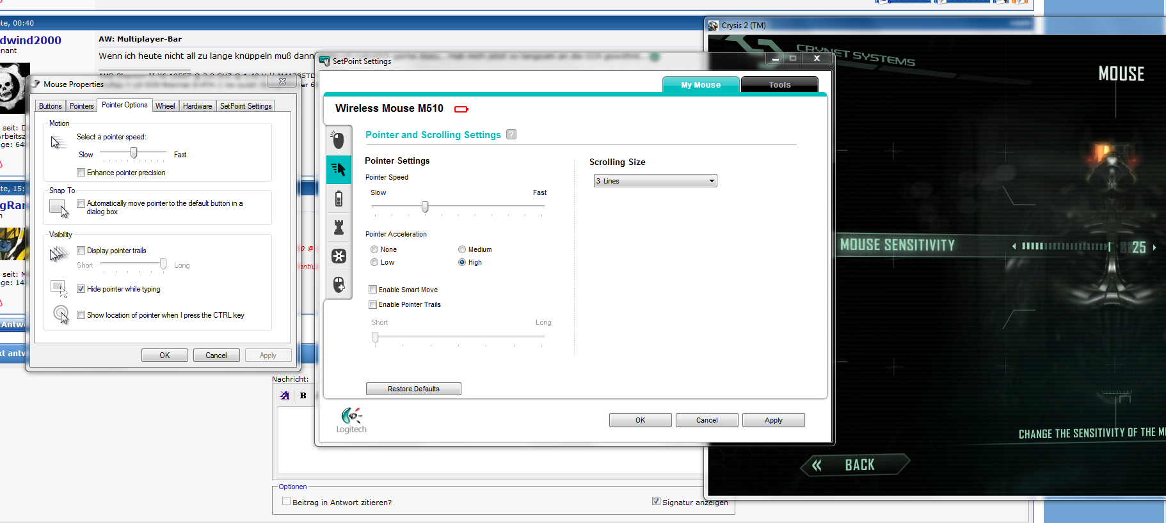This screenshot has width=1166, height=523.
Task: Open mouse button settings sidebar icon
Action: (339, 140)
